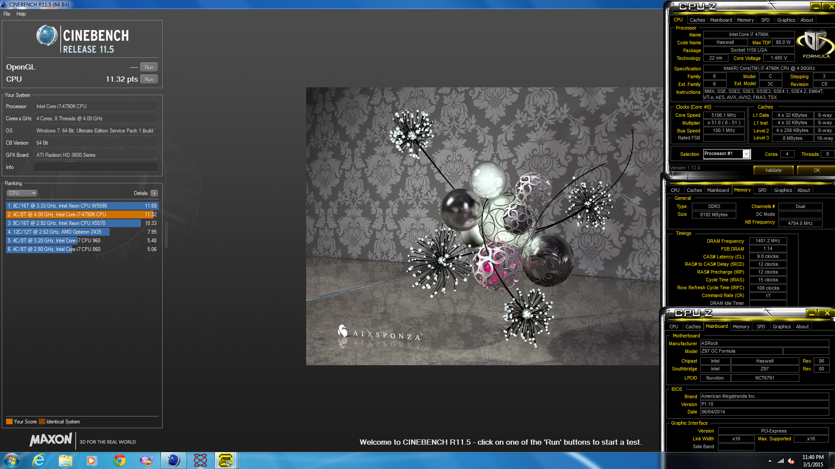Open CPU tab in middle CPU-Z window

pyautogui.click(x=675, y=190)
